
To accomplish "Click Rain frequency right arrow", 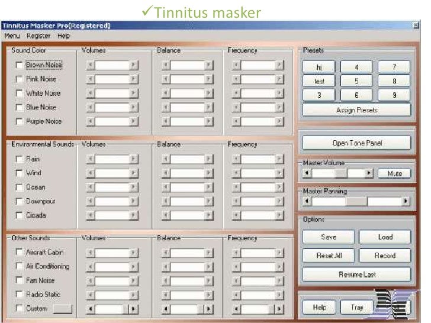I will [279, 159].
